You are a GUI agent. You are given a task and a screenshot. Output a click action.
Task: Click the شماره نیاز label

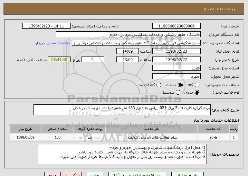[230, 26]
